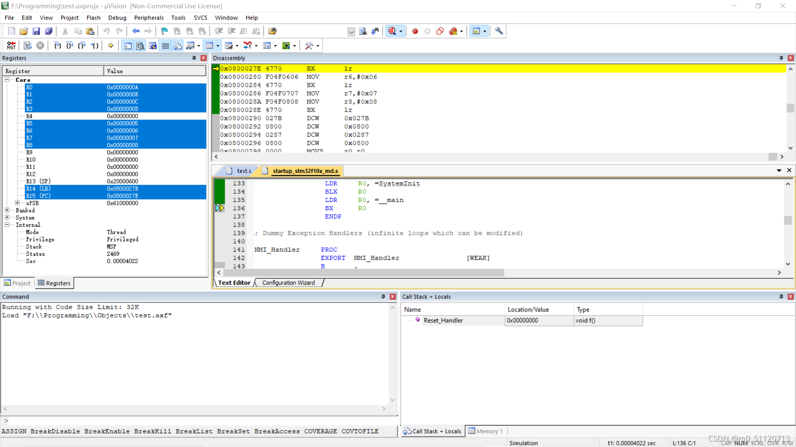Click the Run program icon

[27, 46]
